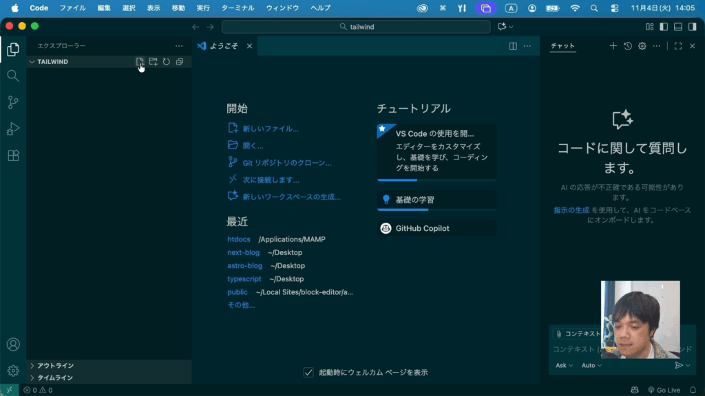This screenshot has width=705, height=396.
Task: Refresh the explorer file tree
Action: click(166, 62)
